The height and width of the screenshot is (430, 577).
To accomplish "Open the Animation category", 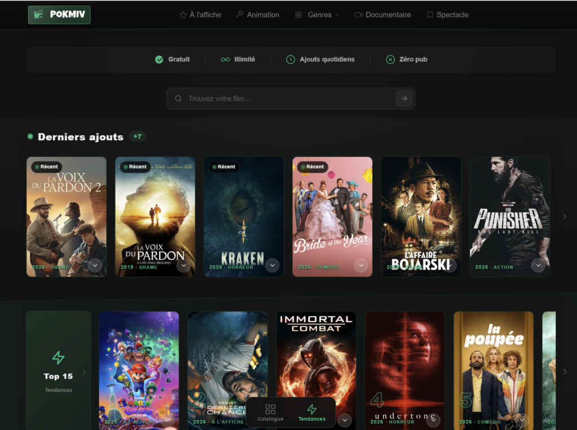I will click(258, 15).
